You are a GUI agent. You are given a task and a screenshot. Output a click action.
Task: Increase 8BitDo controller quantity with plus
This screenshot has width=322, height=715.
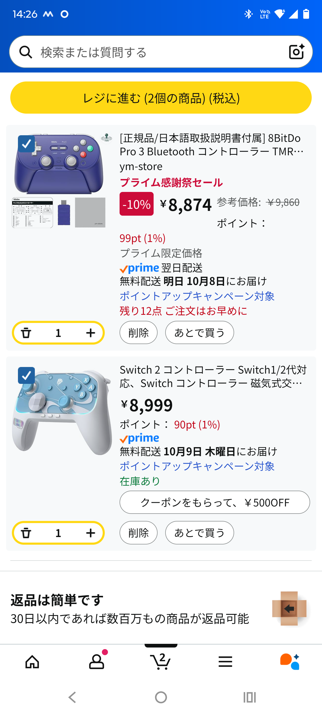[91, 332]
